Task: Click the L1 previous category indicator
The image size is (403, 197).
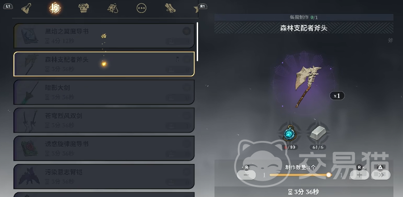Action: pos(8,6)
